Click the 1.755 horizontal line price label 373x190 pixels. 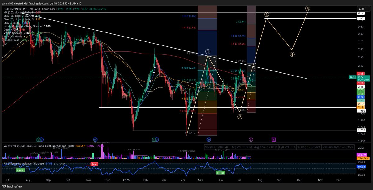361,130
